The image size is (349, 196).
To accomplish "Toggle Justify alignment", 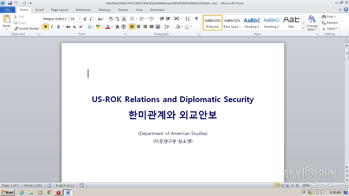I will click(x=151, y=27).
